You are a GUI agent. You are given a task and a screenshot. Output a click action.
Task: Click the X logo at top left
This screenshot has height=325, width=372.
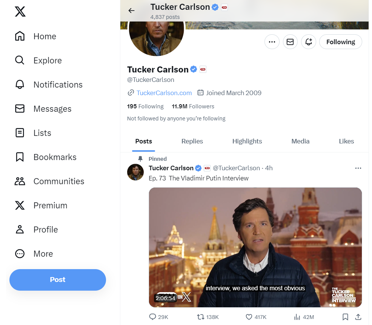(20, 11)
